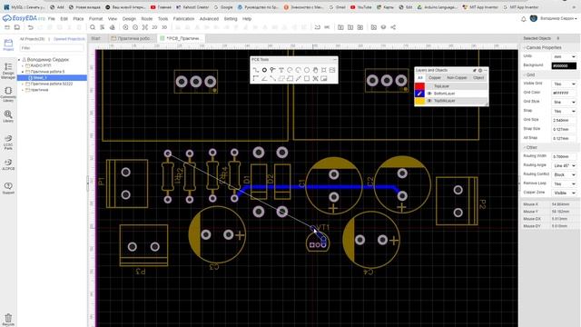The height and width of the screenshot is (327, 581).
Task: Switch to the Start tab
Action: coord(95,38)
